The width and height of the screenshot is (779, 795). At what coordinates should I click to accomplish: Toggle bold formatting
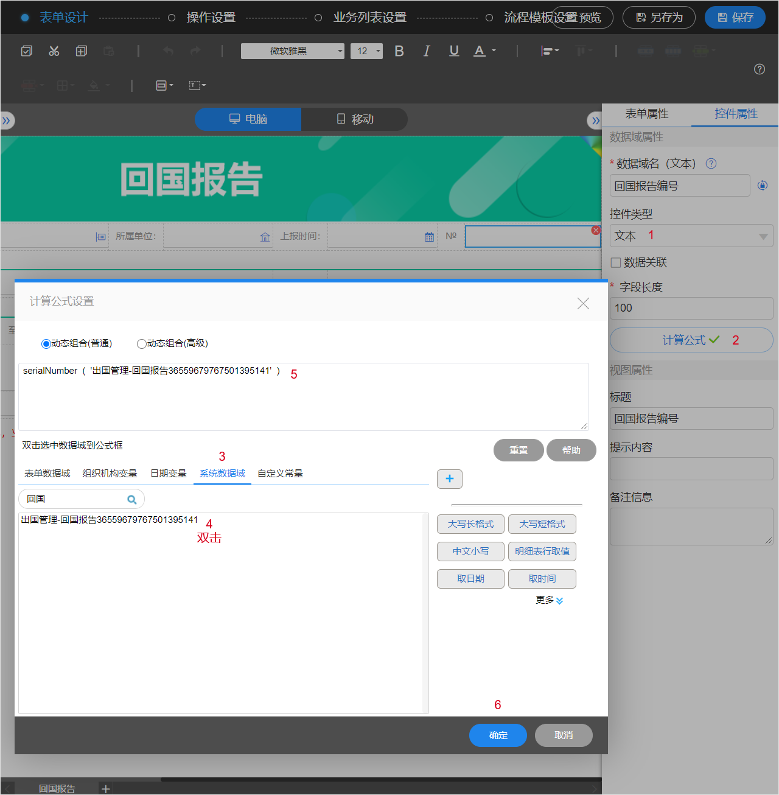coord(399,51)
